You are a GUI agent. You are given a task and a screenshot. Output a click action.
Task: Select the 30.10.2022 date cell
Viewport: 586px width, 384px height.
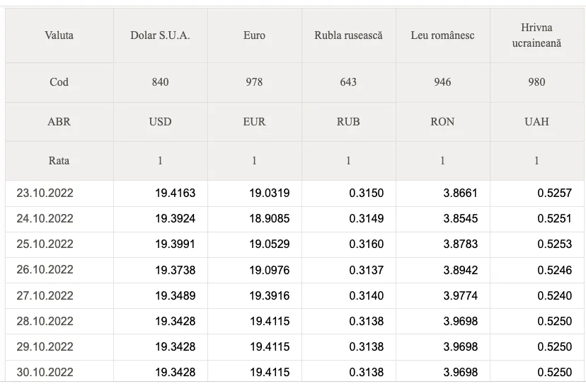[45, 372]
